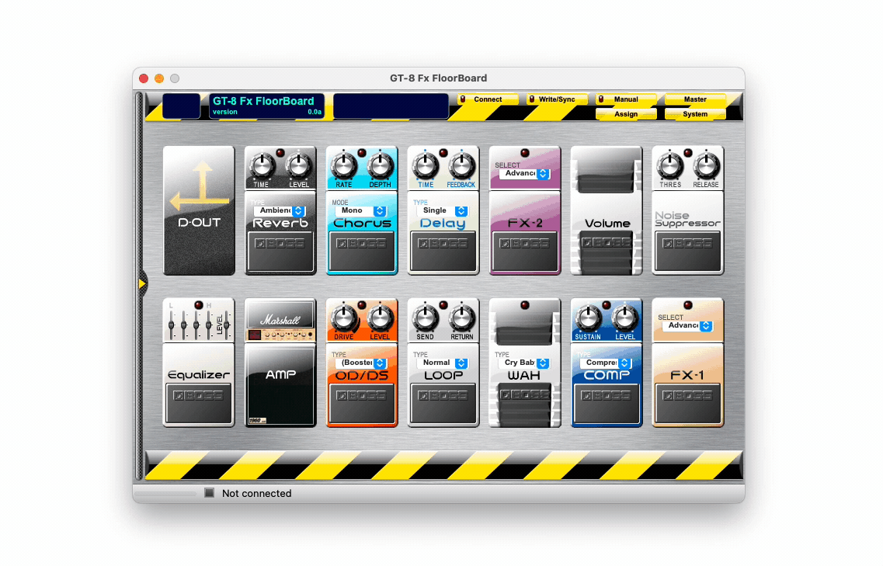883x566 pixels.
Task: Click the Chorus pedal footswitch
Action: coord(362,252)
